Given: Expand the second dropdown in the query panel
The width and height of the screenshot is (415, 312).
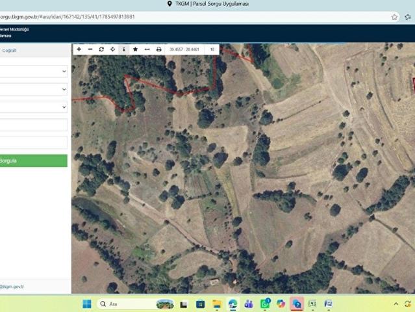Looking at the screenshot, I should 33,89.
